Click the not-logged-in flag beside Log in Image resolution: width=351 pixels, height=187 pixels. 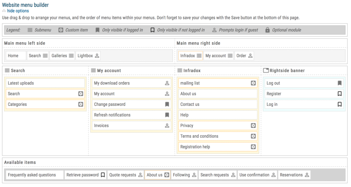[339, 104]
